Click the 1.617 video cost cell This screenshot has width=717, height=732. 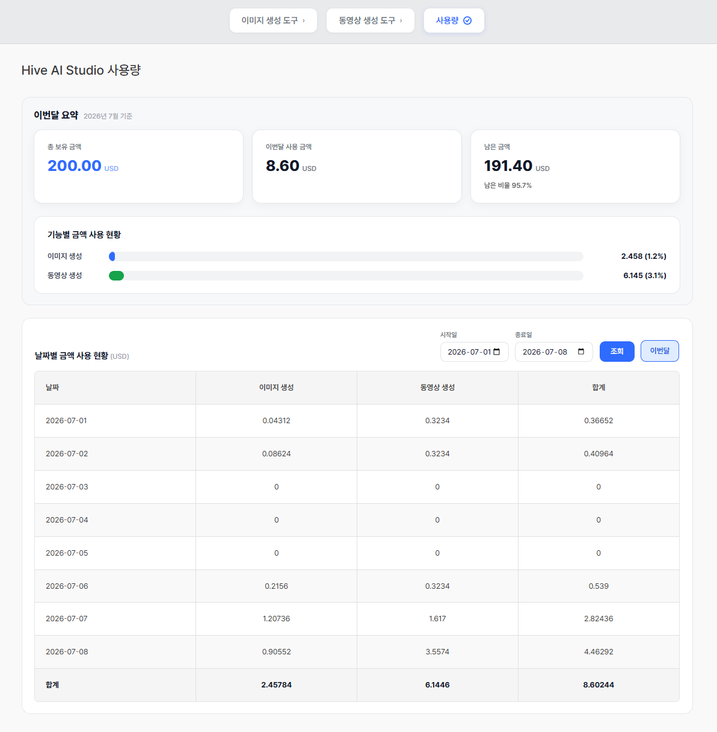coord(437,619)
